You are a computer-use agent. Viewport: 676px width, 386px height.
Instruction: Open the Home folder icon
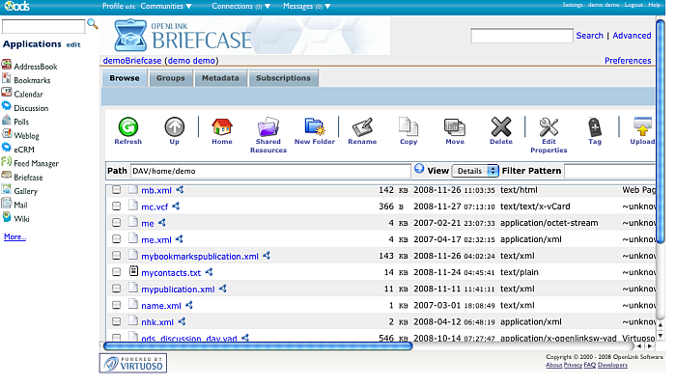221,126
